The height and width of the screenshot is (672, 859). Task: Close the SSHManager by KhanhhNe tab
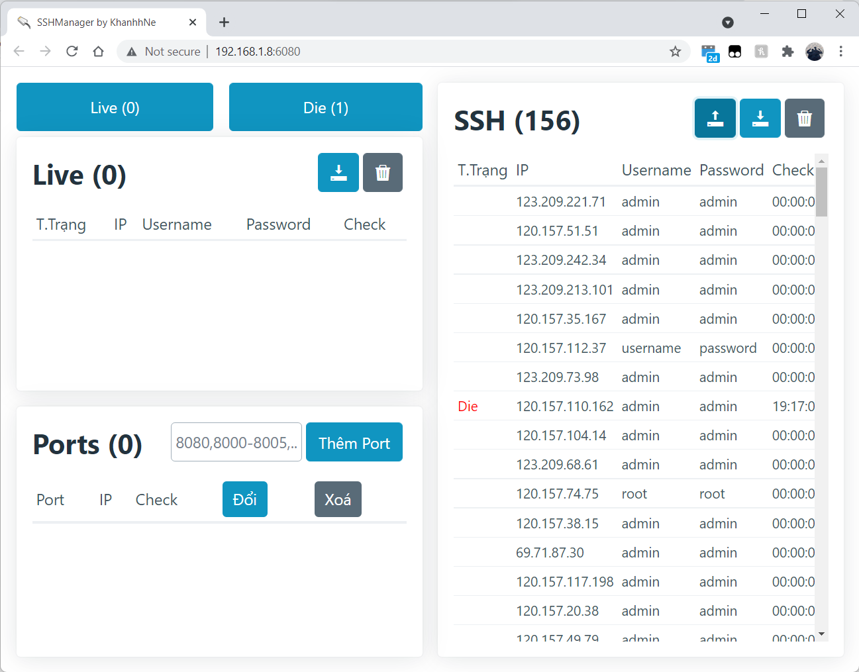(x=193, y=23)
